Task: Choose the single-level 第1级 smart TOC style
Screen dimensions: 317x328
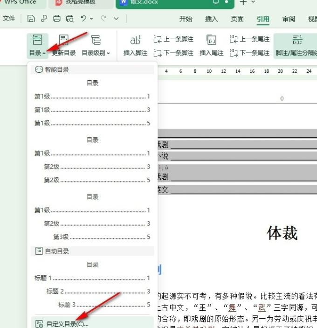Action: click(x=92, y=103)
